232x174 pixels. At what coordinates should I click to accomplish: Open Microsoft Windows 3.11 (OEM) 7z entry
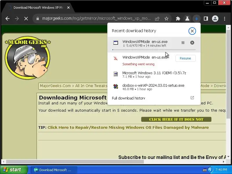[154, 75]
